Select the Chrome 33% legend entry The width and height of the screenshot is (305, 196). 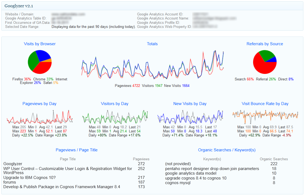tap(43, 79)
